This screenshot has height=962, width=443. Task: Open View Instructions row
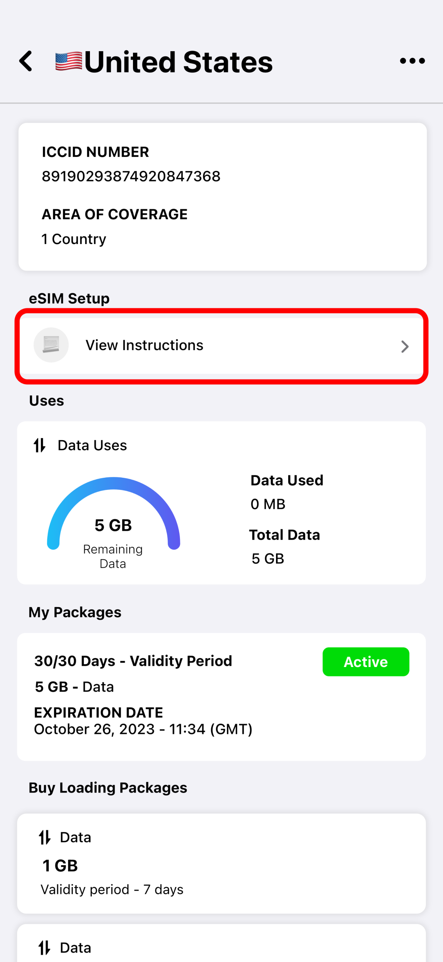tap(221, 346)
